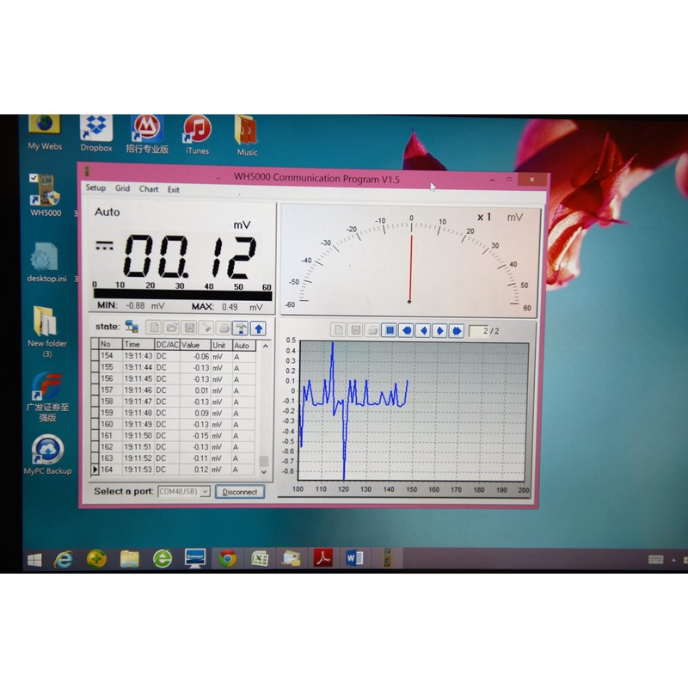
Task: Open the Chart menu
Action: (148, 189)
